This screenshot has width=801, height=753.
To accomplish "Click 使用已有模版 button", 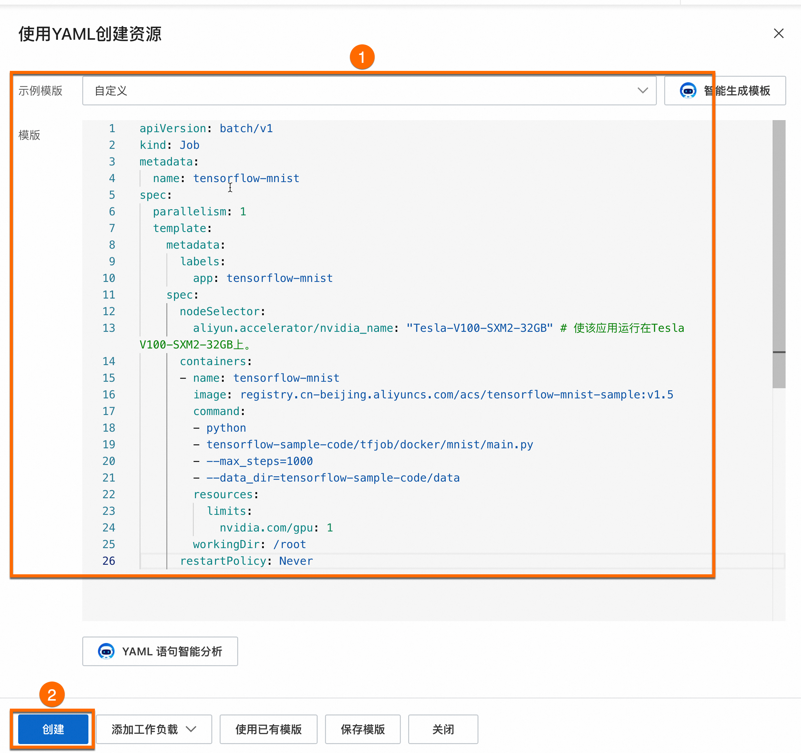I will (268, 729).
